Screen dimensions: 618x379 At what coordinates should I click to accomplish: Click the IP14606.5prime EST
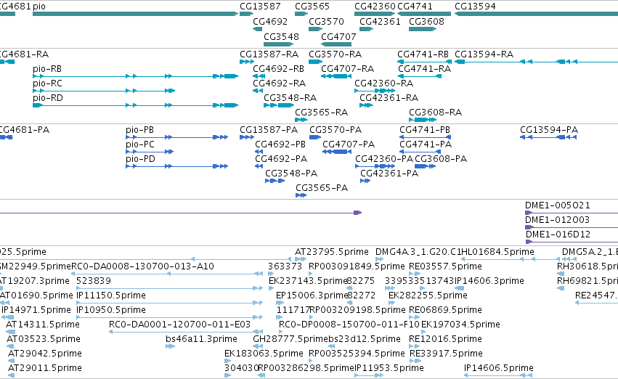coord(499,376)
